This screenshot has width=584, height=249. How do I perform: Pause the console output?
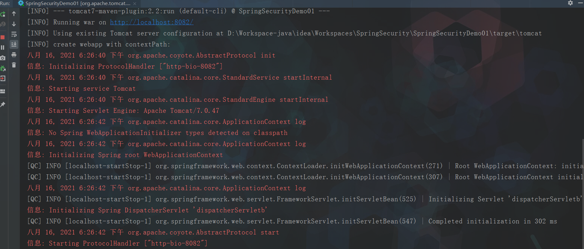tap(3, 47)
